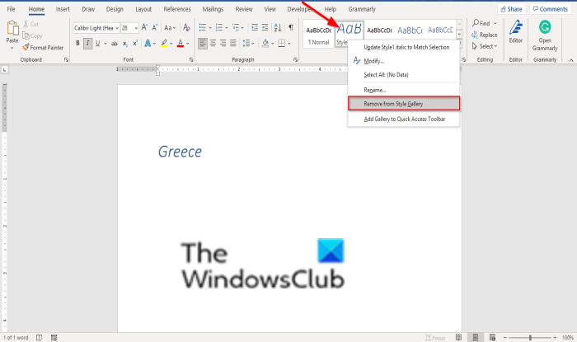
Task: Toggle Align Left paragraph button
Action: click(x=203, y=44)
